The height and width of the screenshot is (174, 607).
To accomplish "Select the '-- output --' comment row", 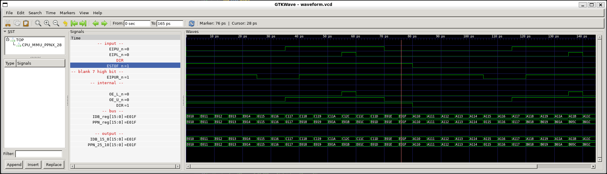I will (125, 134).
